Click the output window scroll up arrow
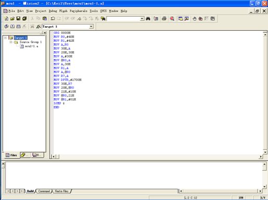The width and height of the screenshot is (268, 200). pos(264,164)
